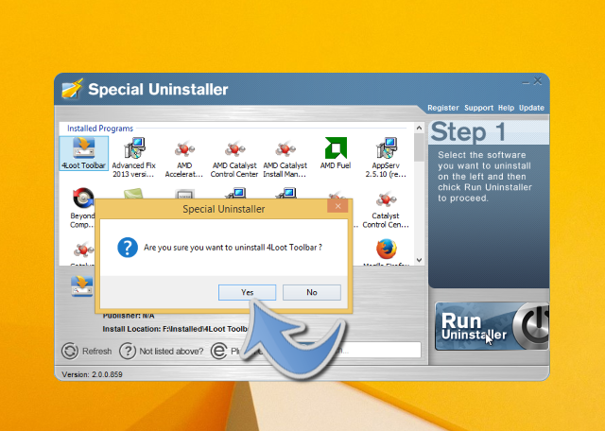Image resolution: width=605 pixels, height=431 pixels.
Task: Click the Run Uninstaller button
Action: click(x=492, y=326)
